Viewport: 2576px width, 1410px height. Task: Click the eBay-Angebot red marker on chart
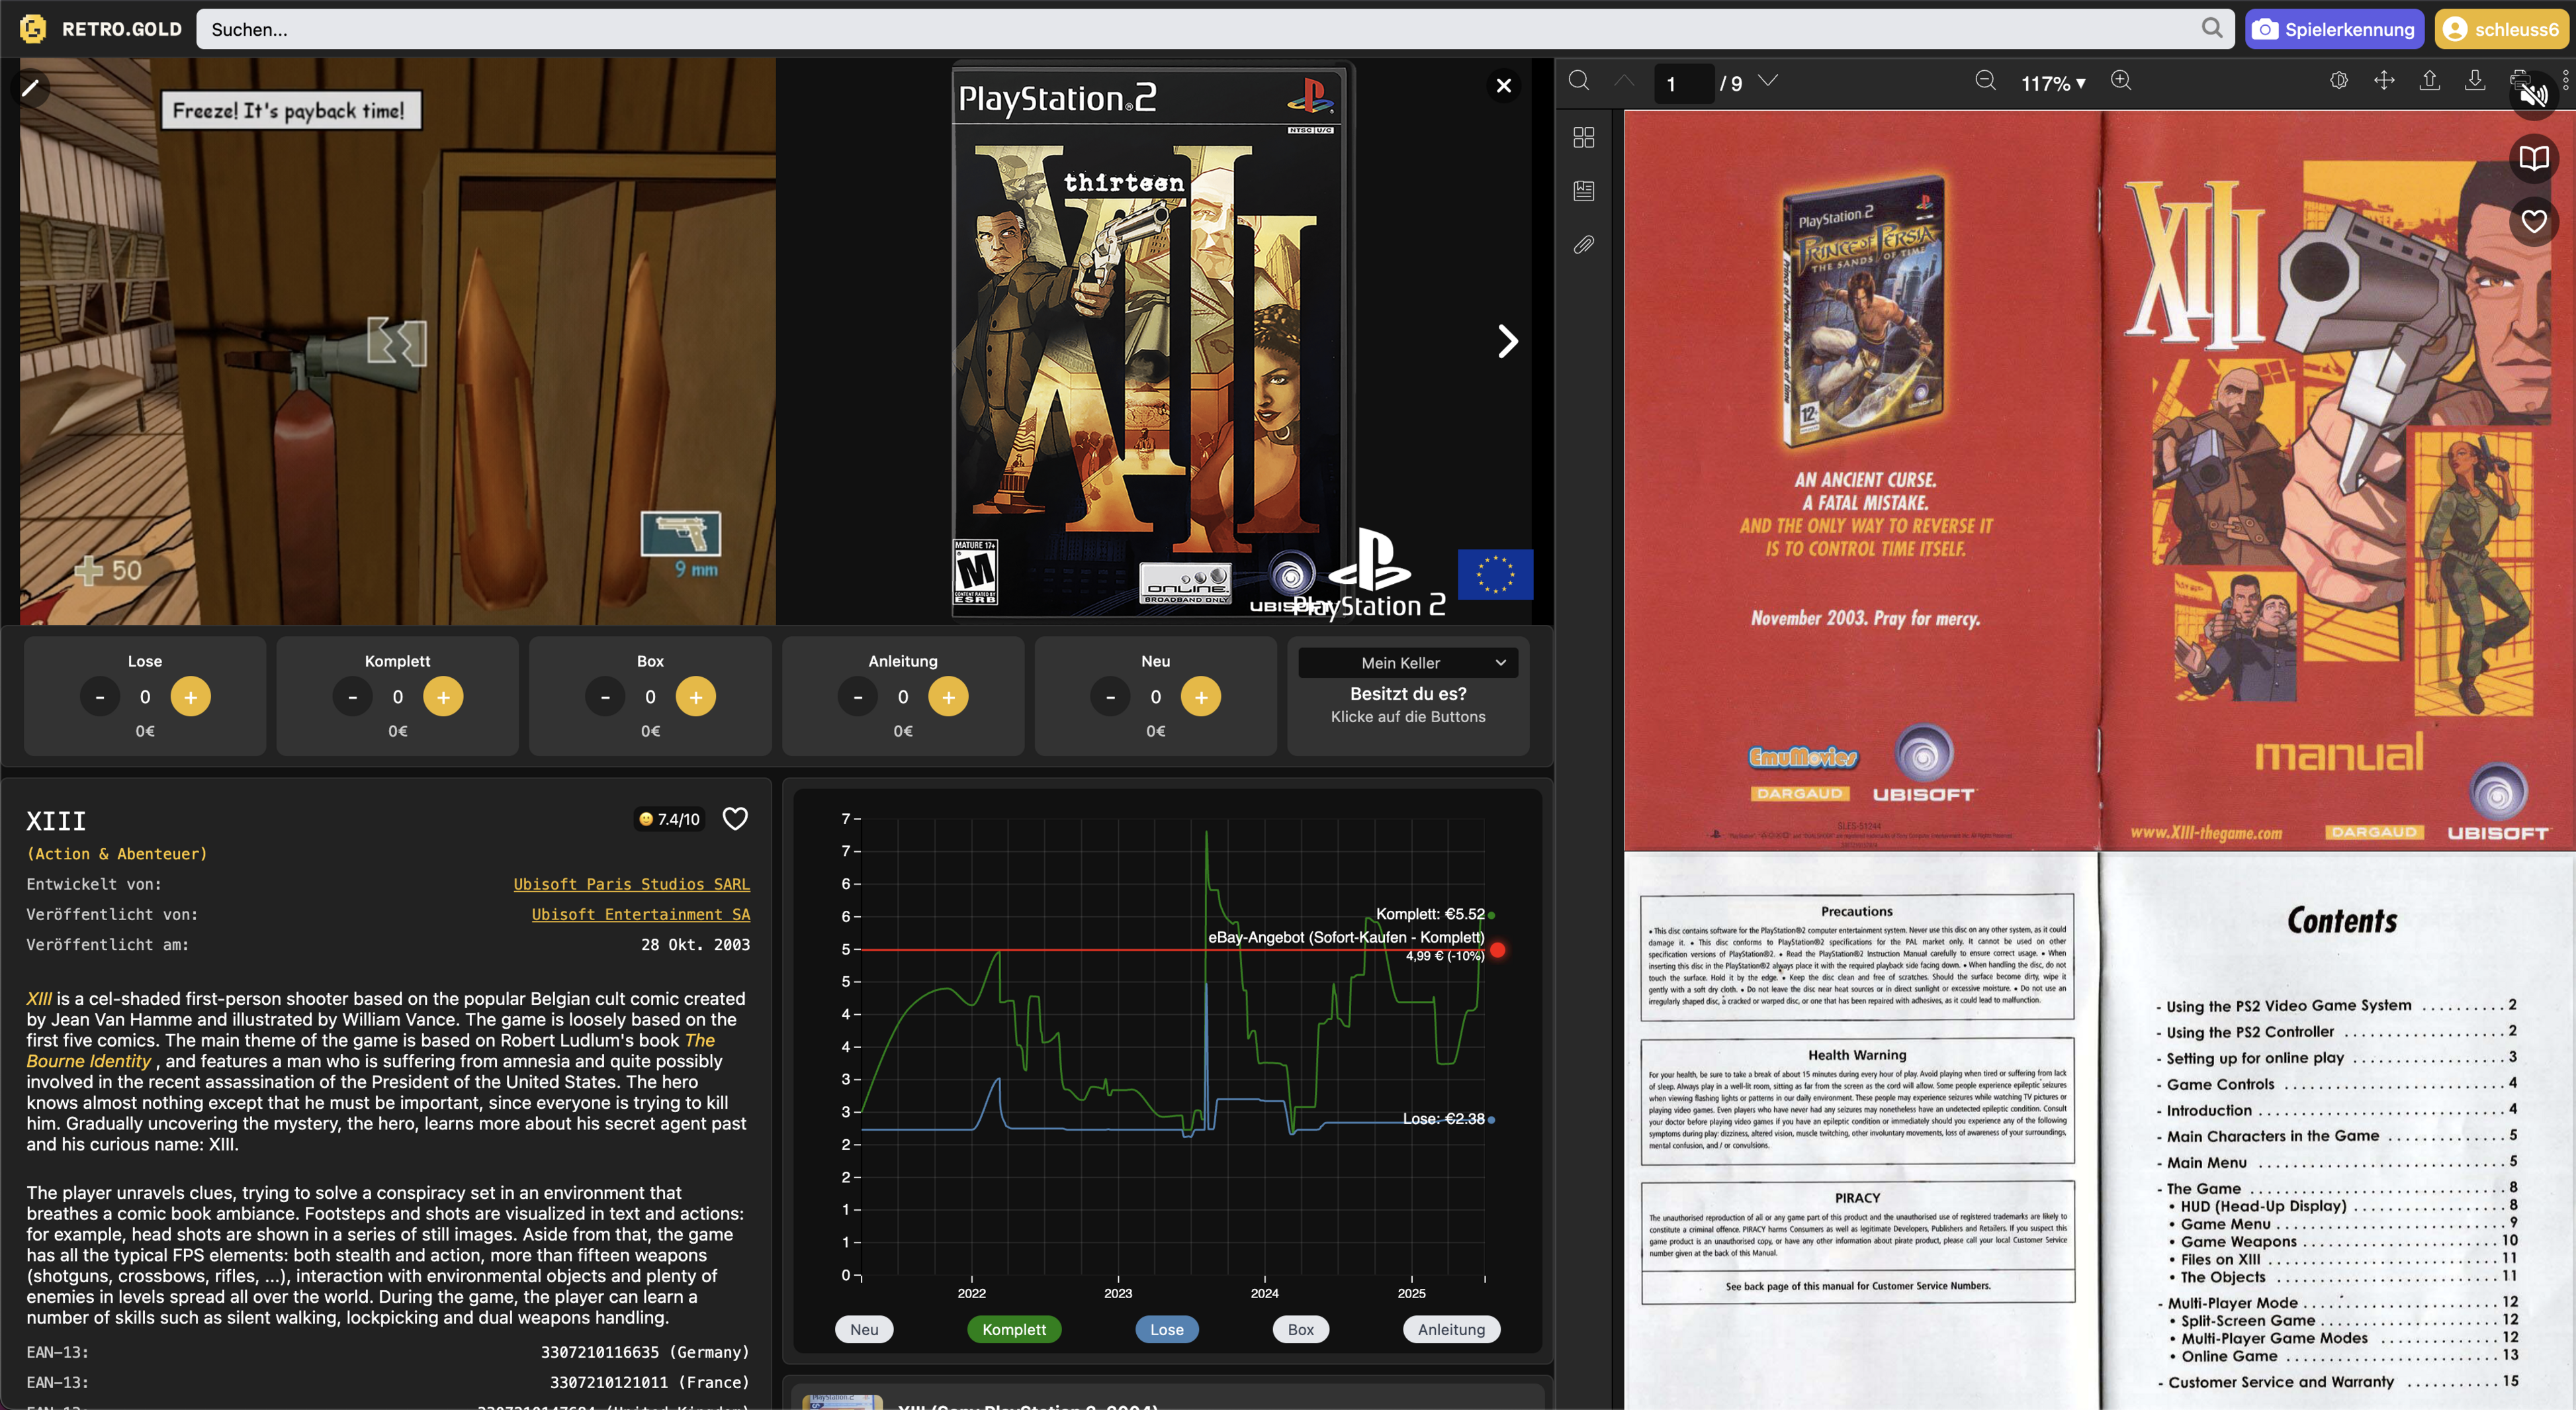click(x=1497, y=950)
